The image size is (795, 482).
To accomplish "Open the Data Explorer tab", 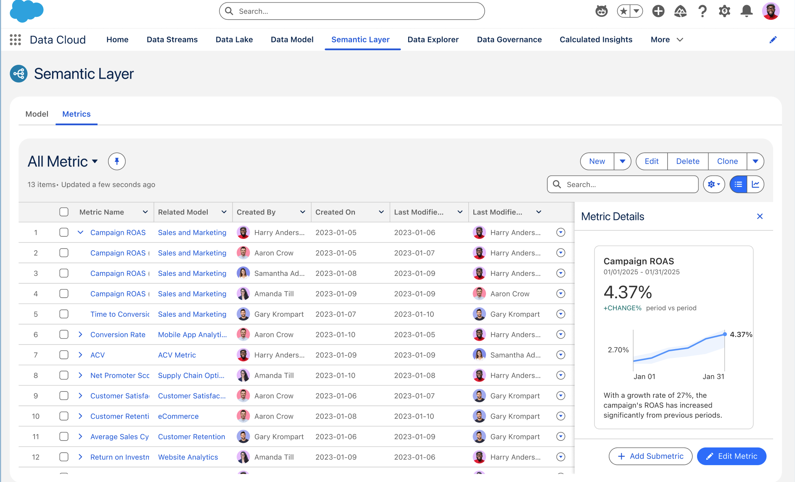I will pos(433,40).
